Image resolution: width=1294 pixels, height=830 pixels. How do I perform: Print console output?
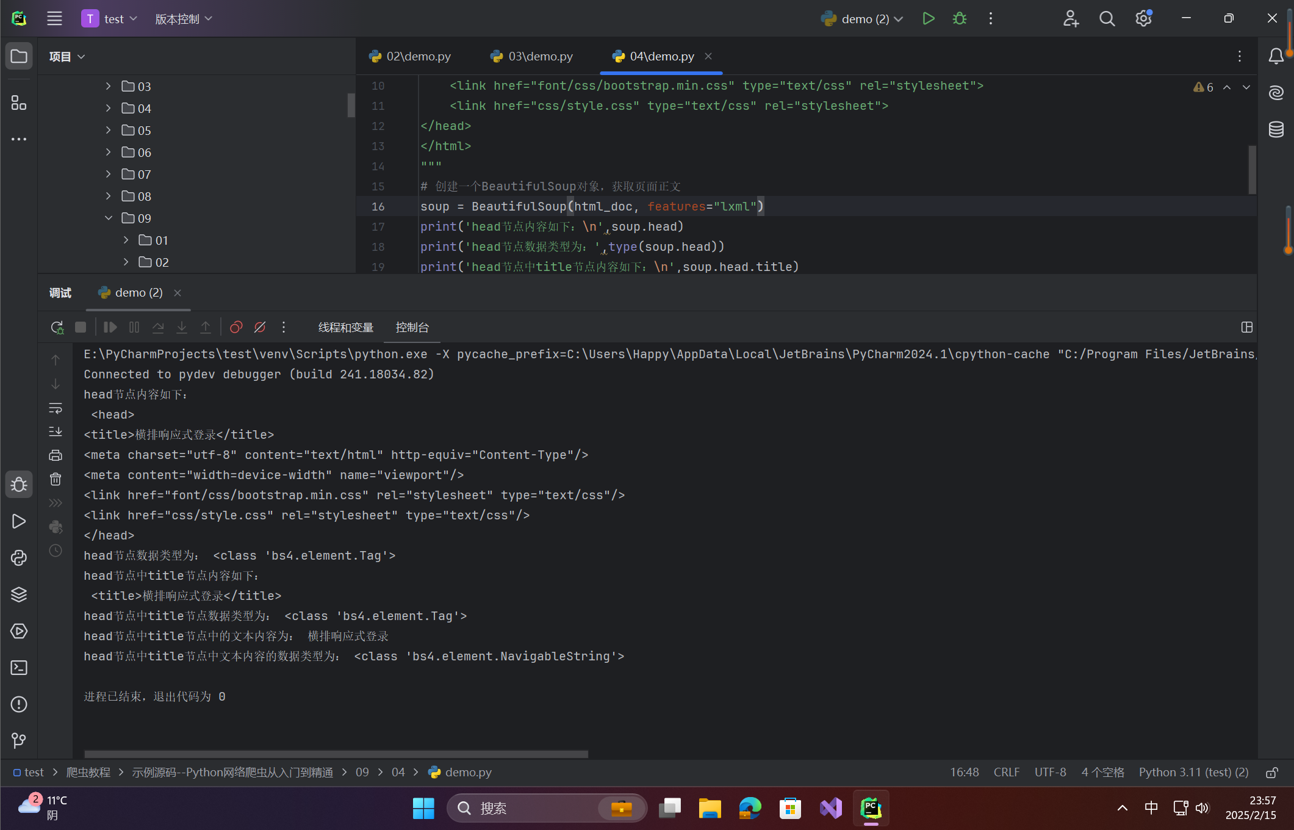coord(56,455)
